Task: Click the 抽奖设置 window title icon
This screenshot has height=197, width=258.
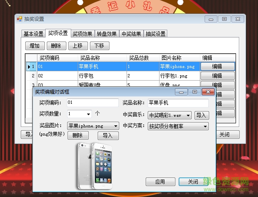Action: 20,19
